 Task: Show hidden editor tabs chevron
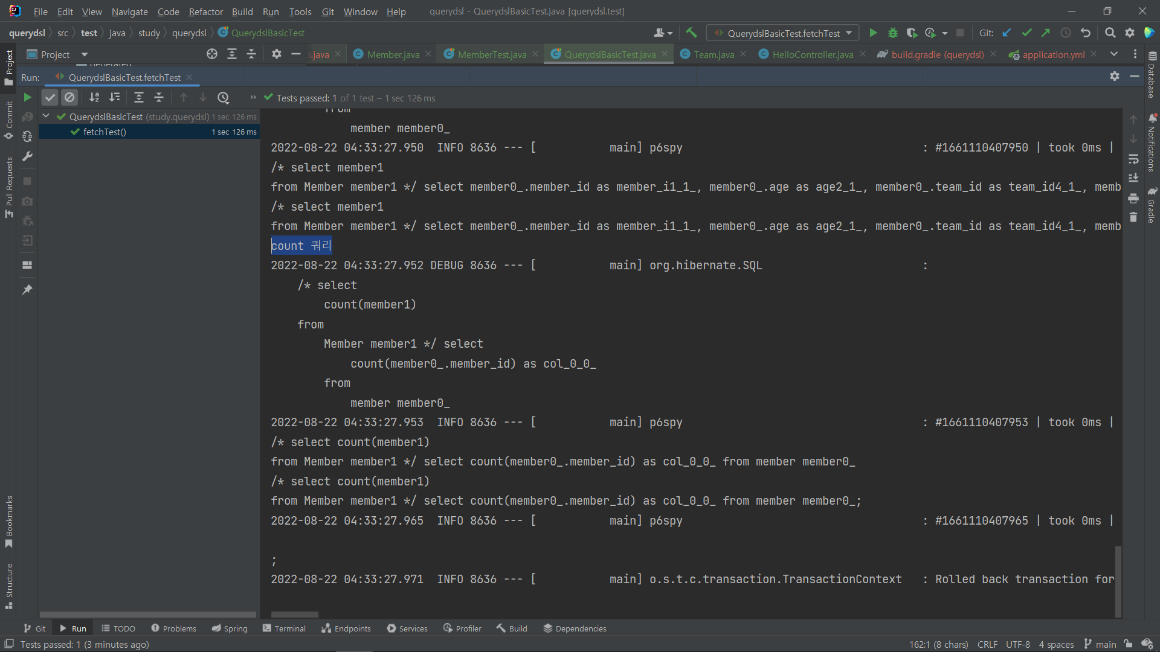click(x=1114, y=54)
